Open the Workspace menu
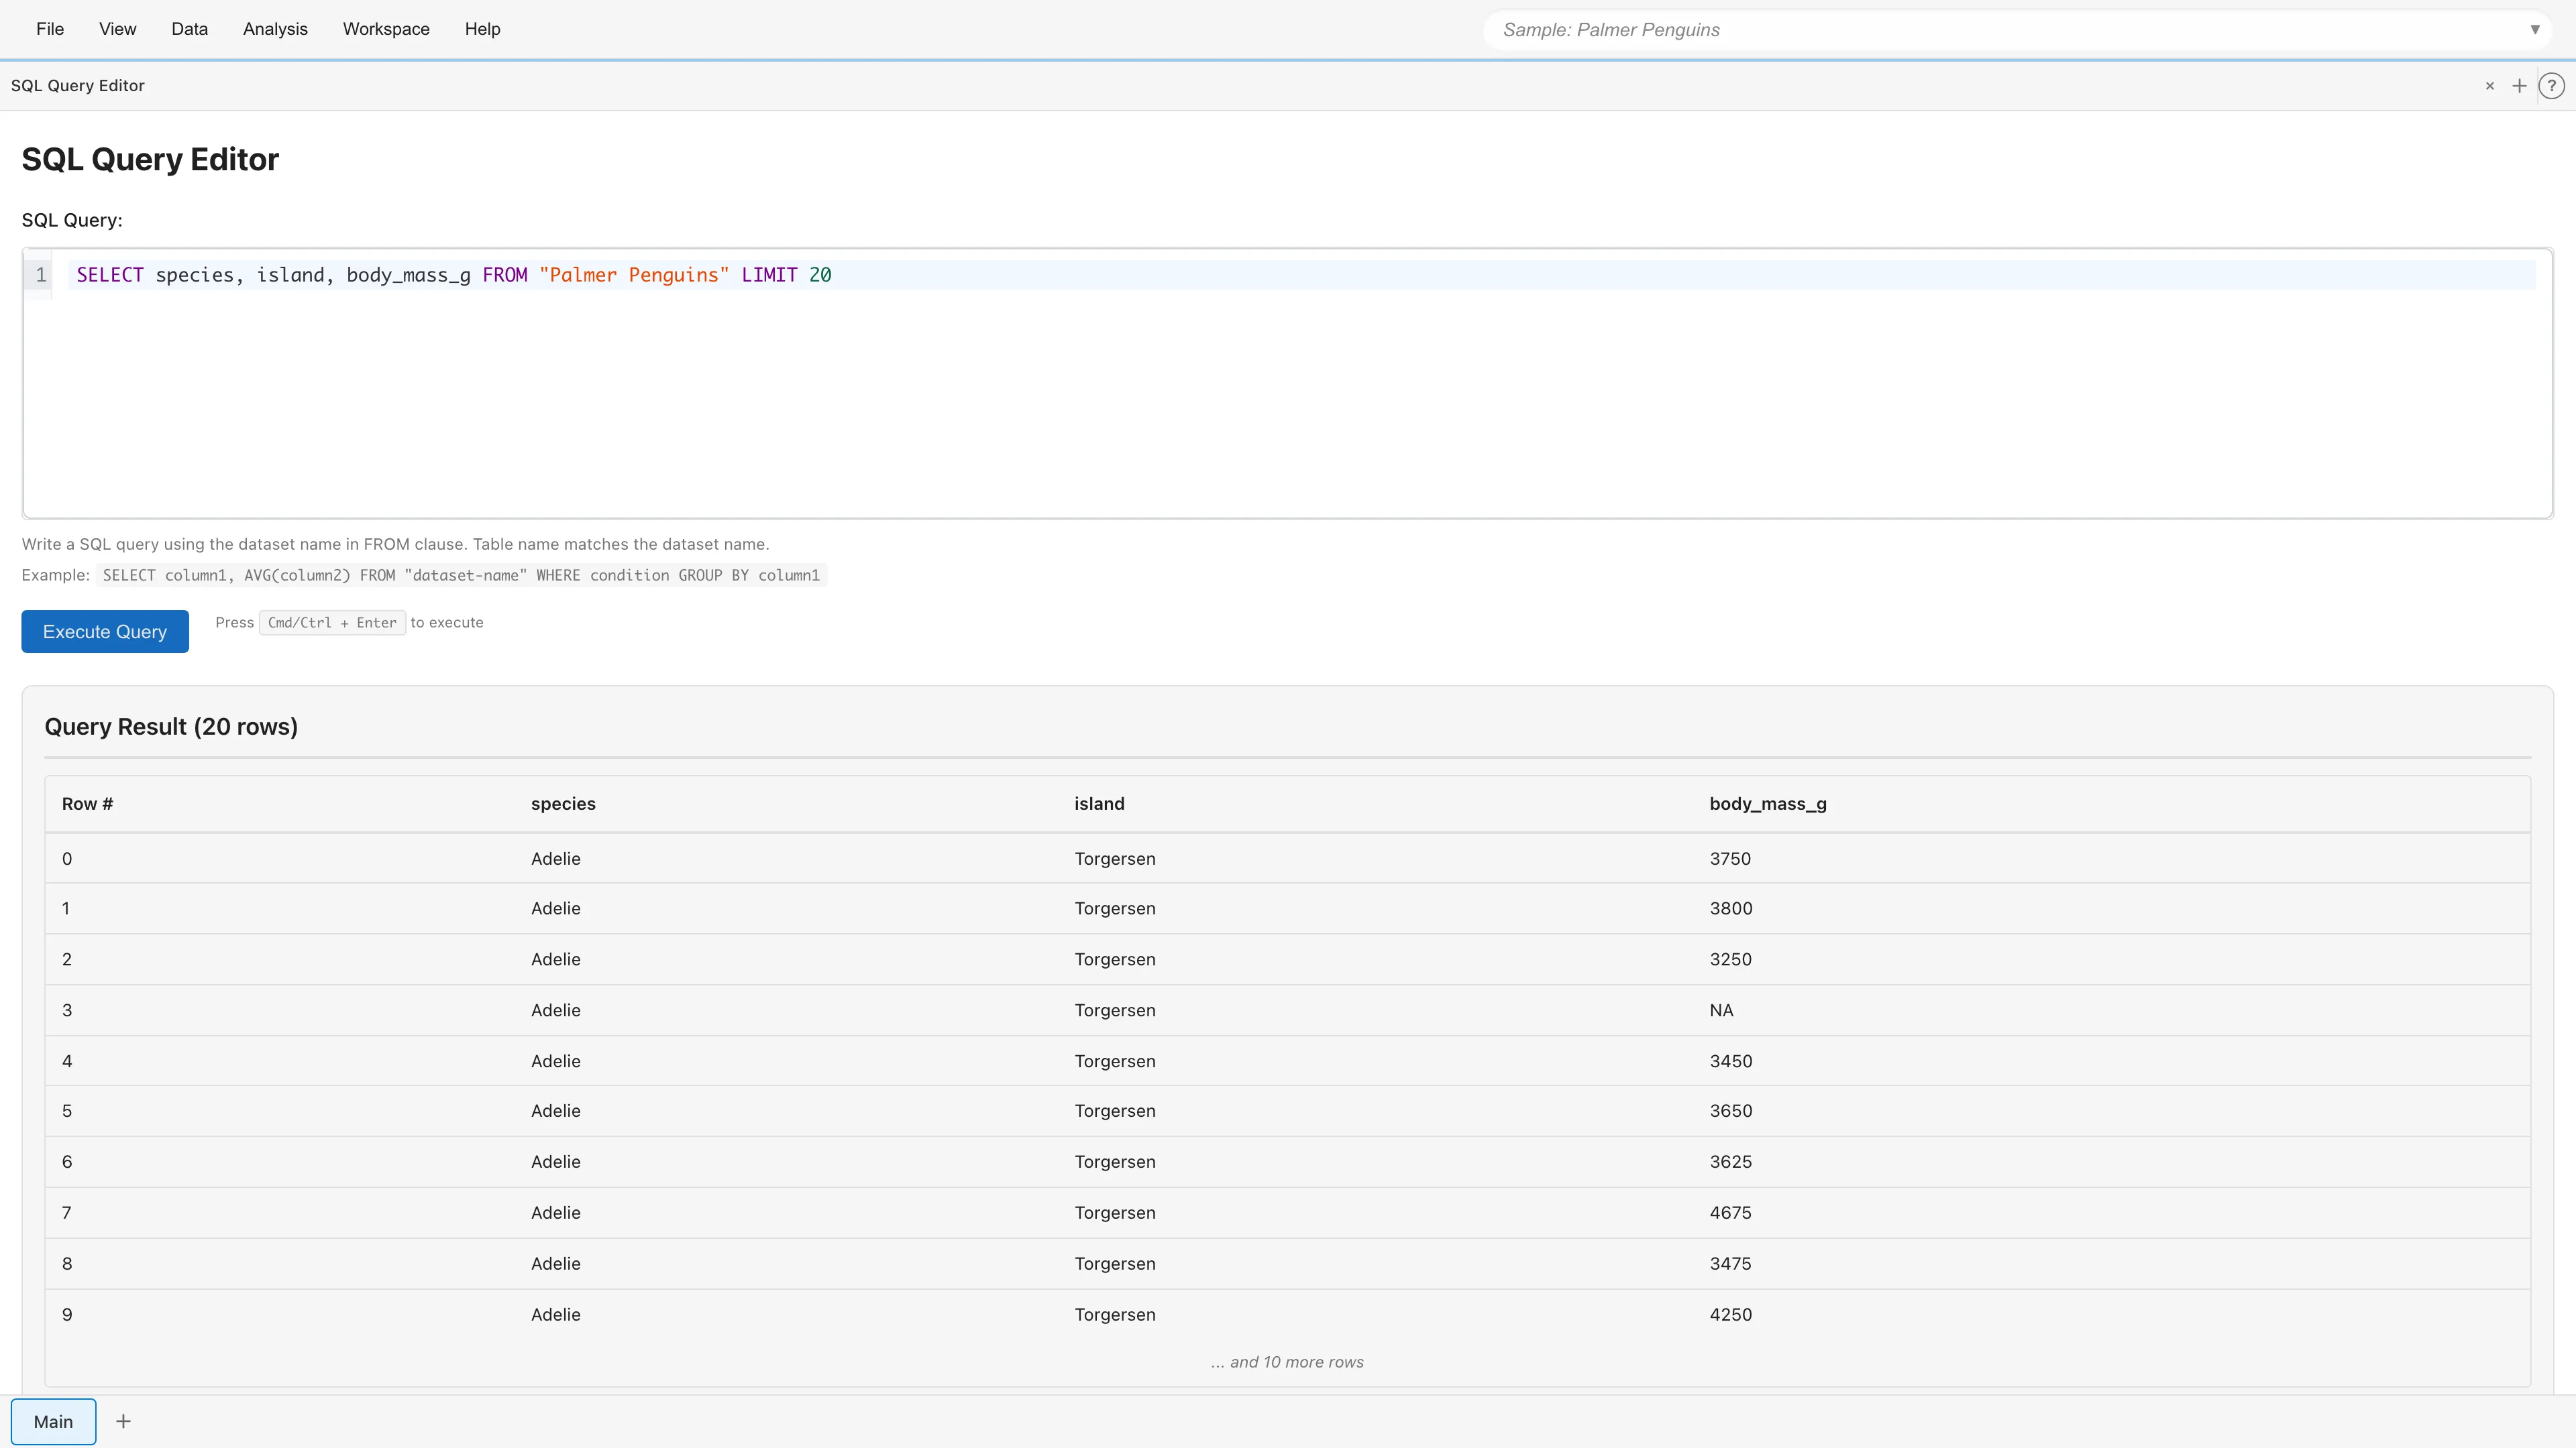The height and width of the screenshot is (1448, 2576). pyautogui.click(x=385, y=29)
